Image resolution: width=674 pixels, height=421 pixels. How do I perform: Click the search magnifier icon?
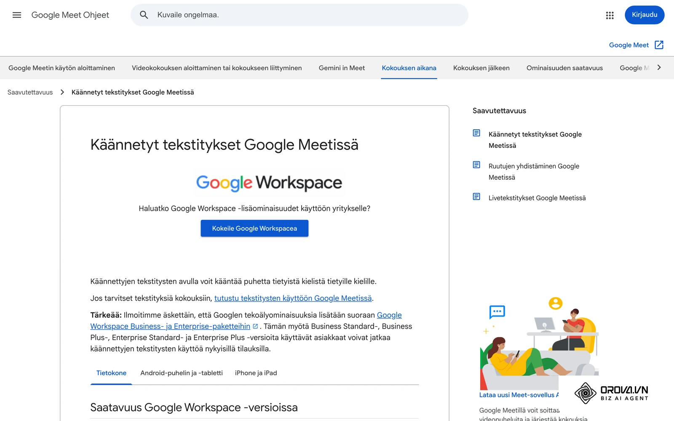pos(144,15)
